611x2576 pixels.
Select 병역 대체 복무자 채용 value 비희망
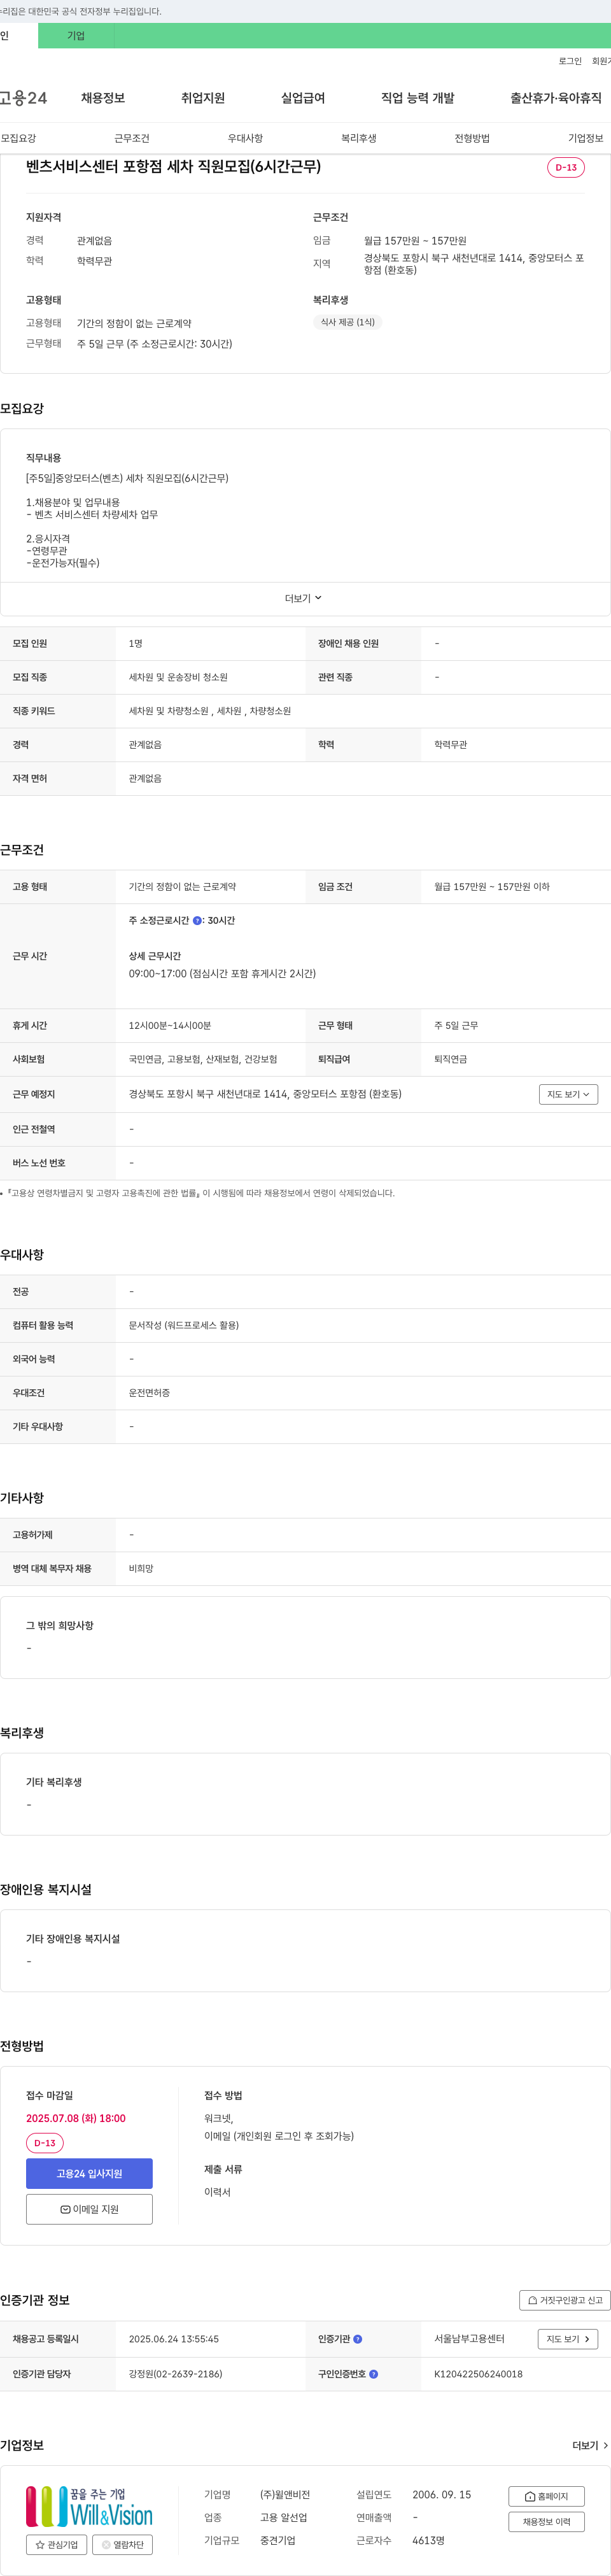141,1568
